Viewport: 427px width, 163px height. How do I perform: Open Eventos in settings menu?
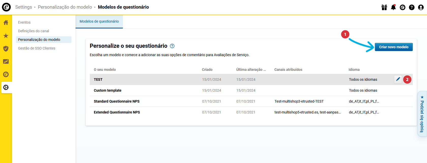24,22
